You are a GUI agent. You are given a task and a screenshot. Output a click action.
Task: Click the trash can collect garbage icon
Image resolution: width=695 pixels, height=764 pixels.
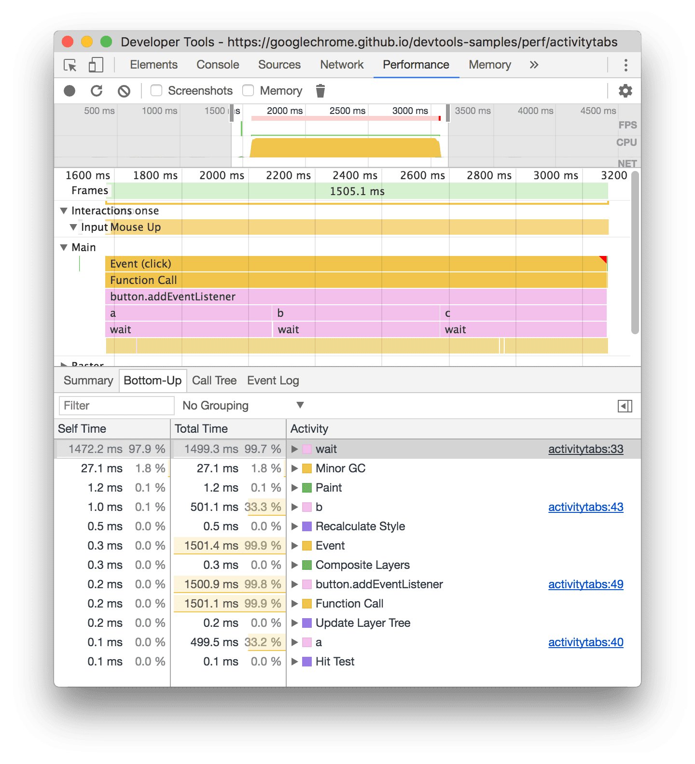click(x=320, y=91)
